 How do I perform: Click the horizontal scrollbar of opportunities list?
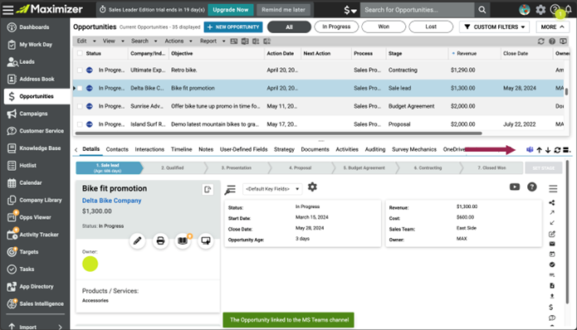[279, 133]
